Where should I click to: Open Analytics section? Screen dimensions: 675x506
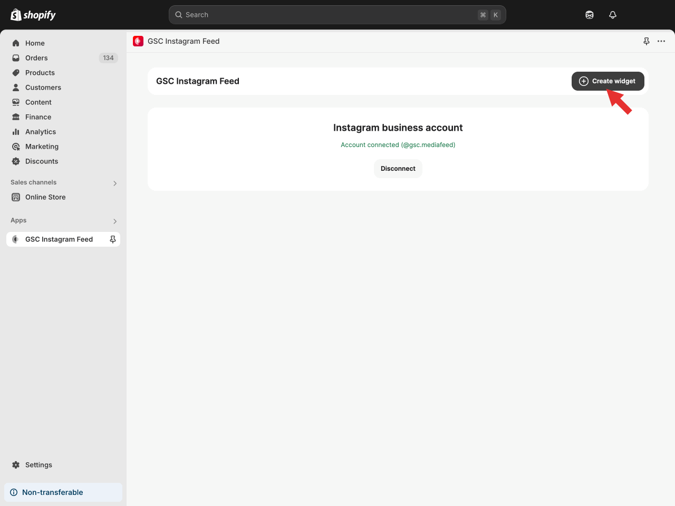click(40, 132)
